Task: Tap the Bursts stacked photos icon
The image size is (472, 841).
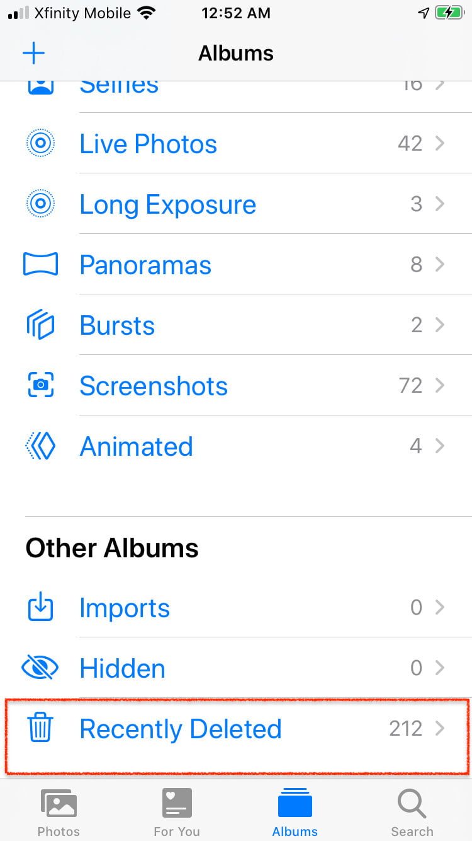Action: tap(41, 325)
